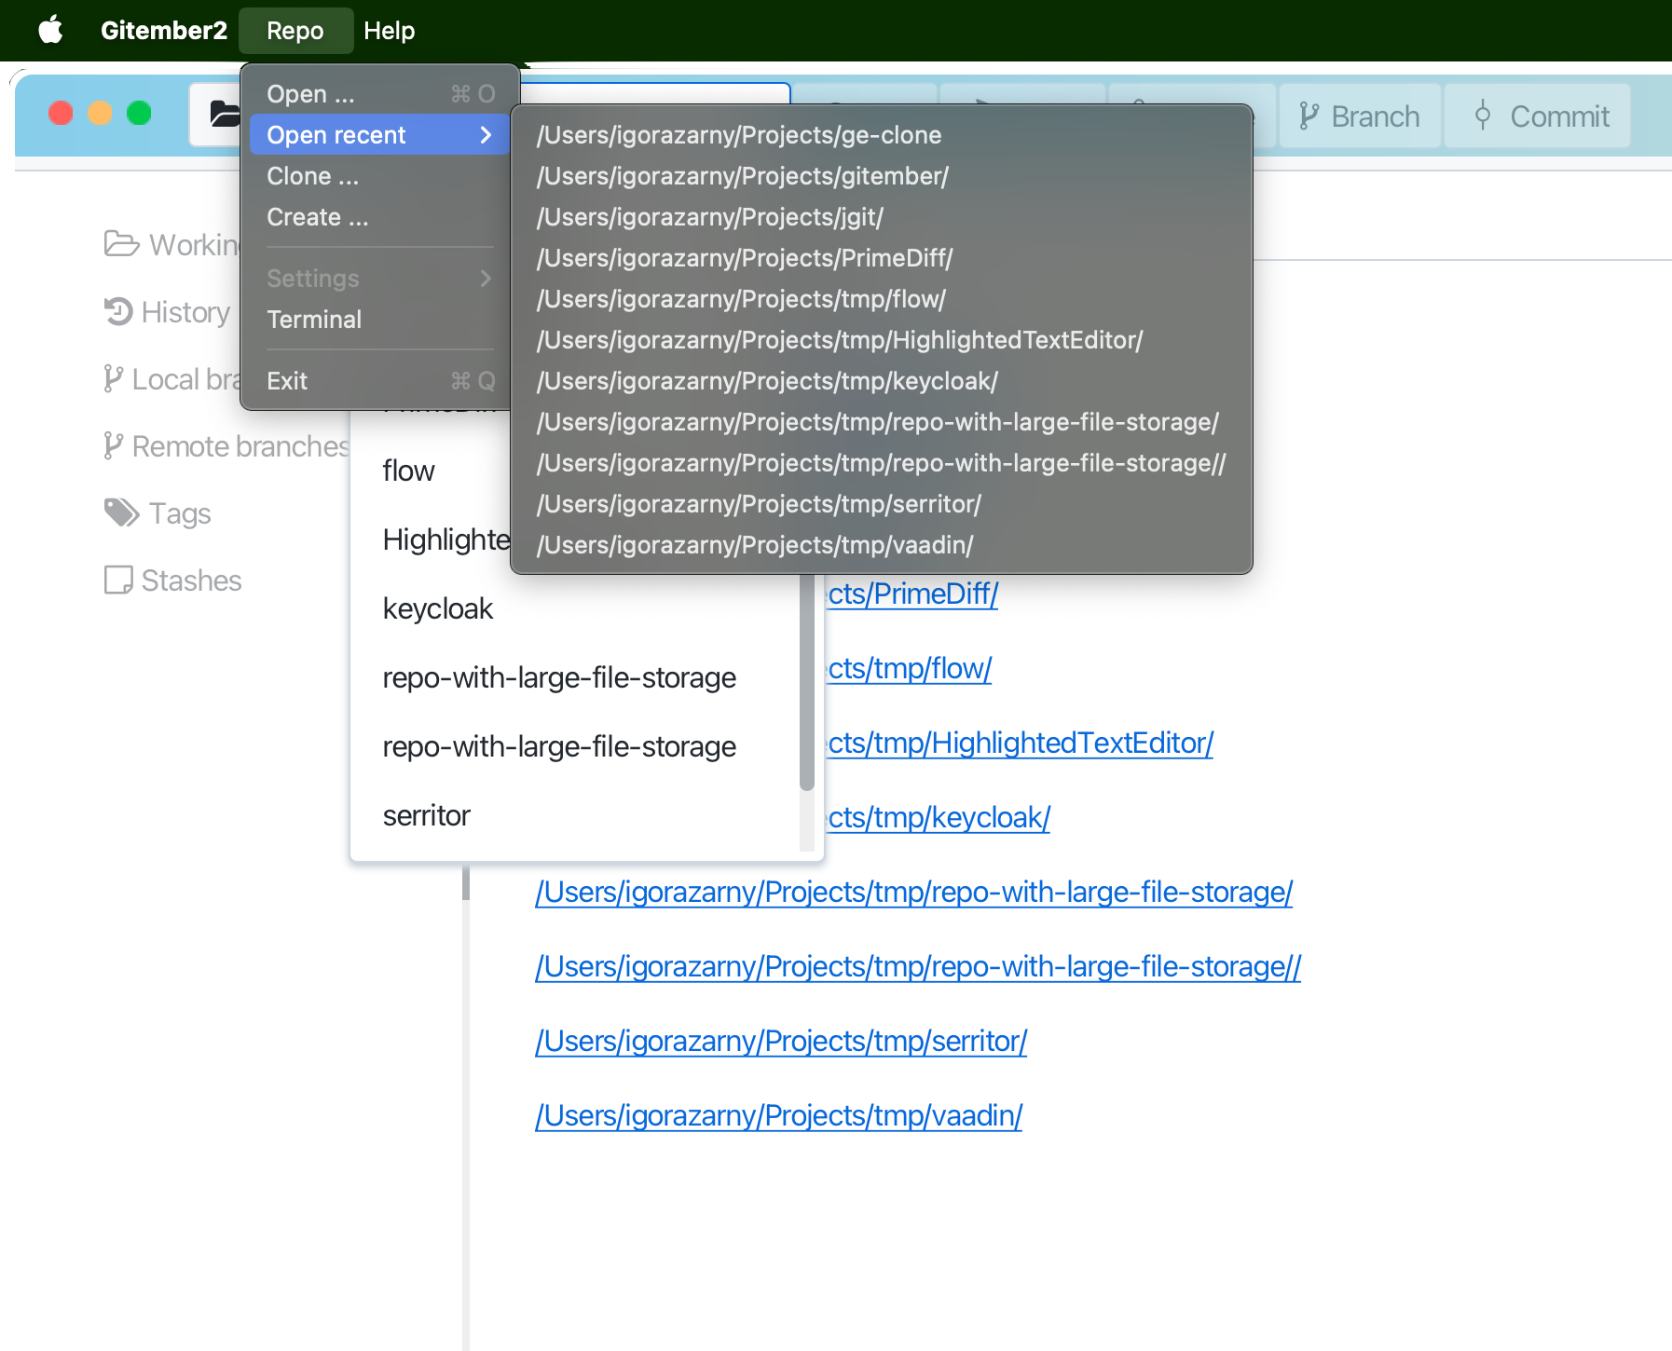
Task: Open the tmp/keycloak/ hyperlink
Action: pyautogui.click(x=939, y=817)
